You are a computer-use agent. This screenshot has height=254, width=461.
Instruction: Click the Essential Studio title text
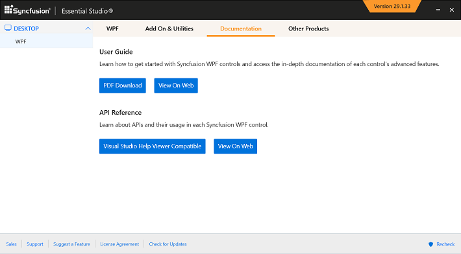[x=87, y=11]
